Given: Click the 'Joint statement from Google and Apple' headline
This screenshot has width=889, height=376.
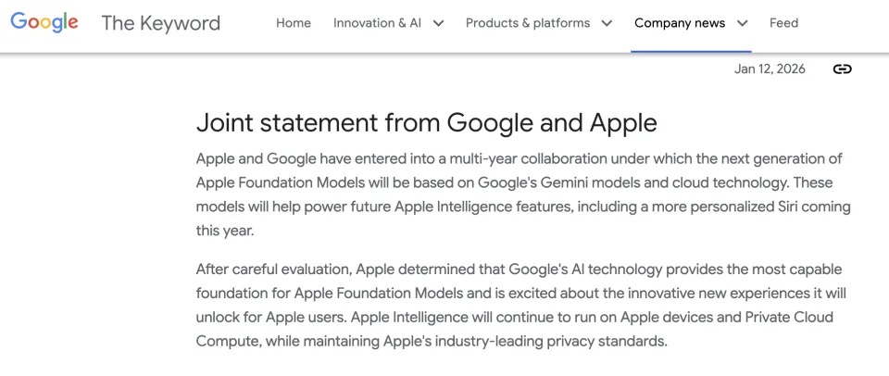Looking at the screenshot, I should (x=426, y=122).
